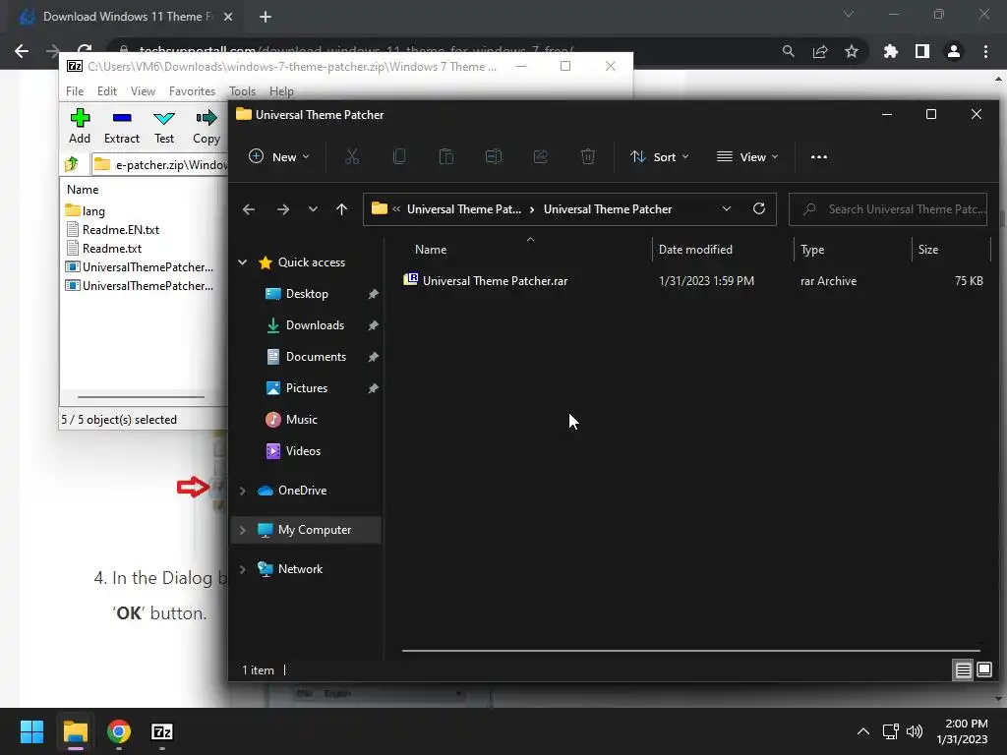
Task: Unpin Downloads using its pin icon
Action: pyautogui.click(x=373, y=325)
